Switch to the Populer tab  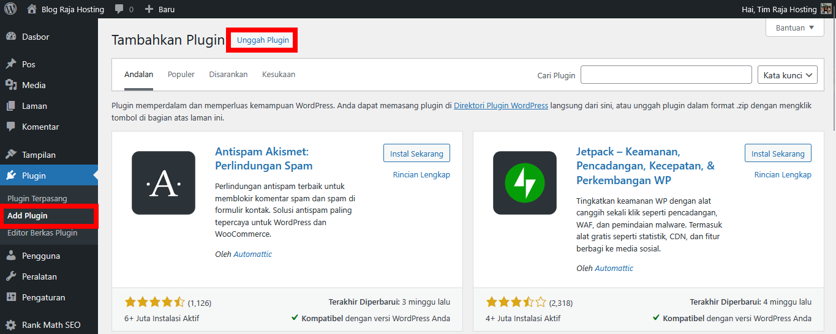tap(181, 75)
